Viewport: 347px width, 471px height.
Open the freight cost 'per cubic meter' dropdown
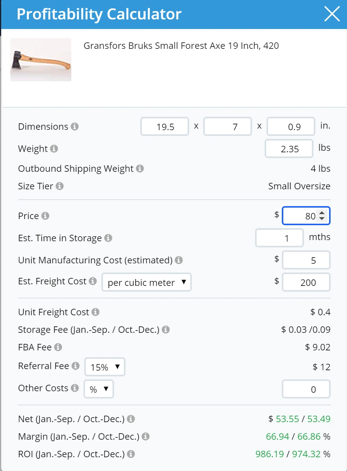pyautogui.click(x=146, y=282)
